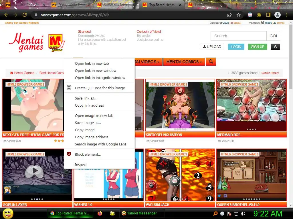Choose 'Create QR Code for this image'
This screenshot has height=219, width=293.
tap(99, 88)
